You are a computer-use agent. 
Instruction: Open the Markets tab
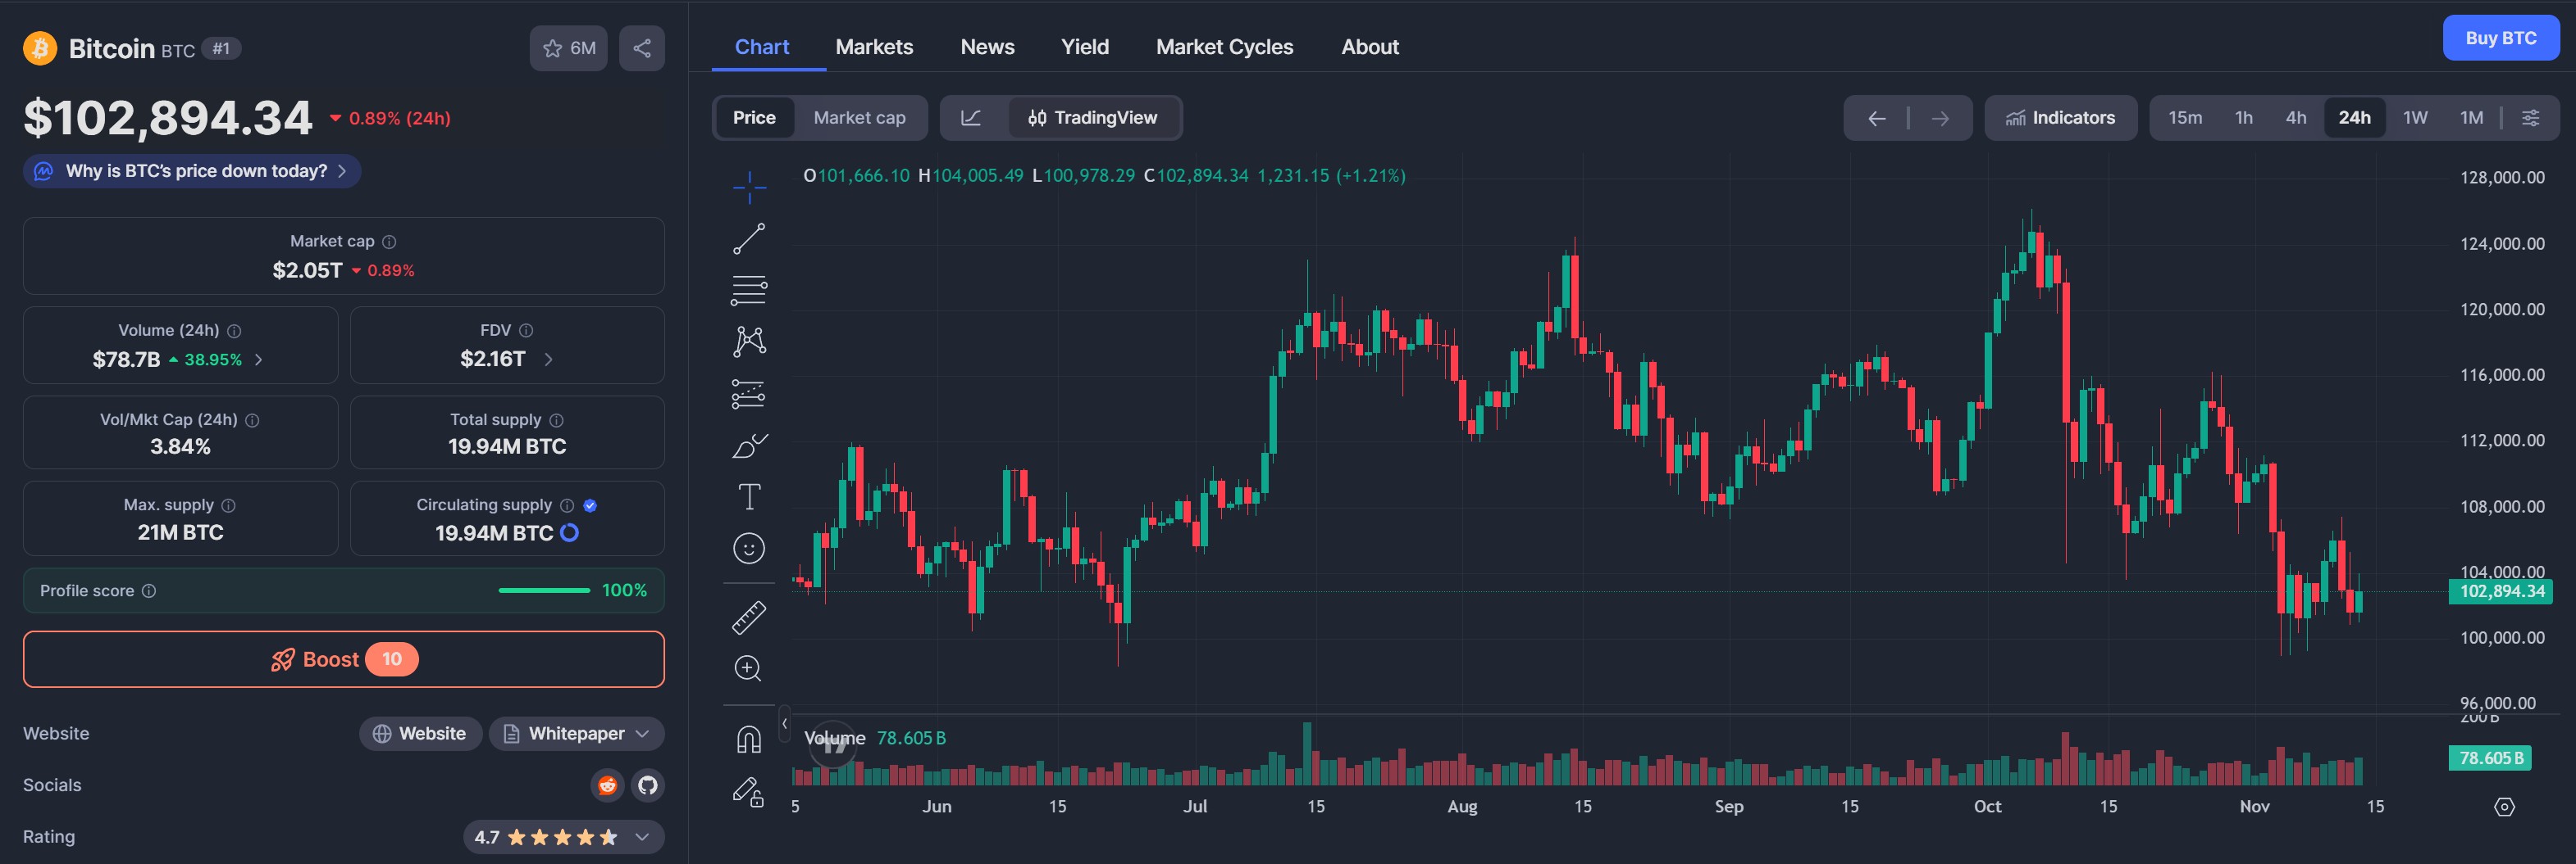coord(874,47)
